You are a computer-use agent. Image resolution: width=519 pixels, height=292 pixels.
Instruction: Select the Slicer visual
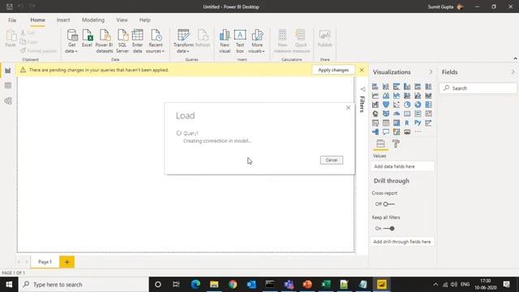[375, 122]
